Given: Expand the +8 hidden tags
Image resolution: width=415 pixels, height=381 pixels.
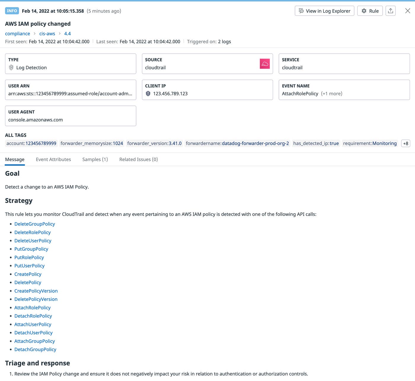Looking at the screenshot, I should pyautogui.click(x=405, y=143).
